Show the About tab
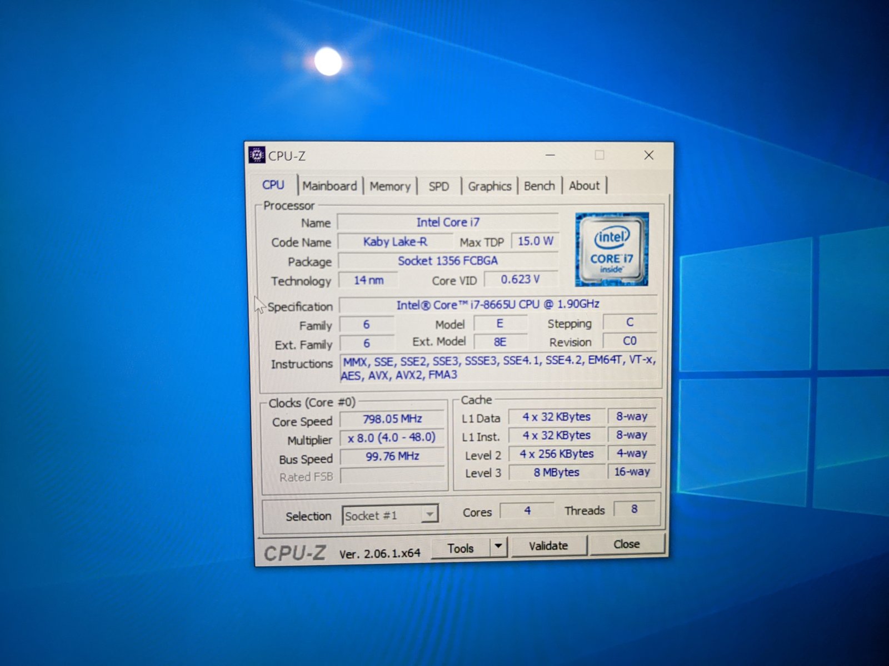The width and height of the screenshot is (889, 666). click(584, 185)
